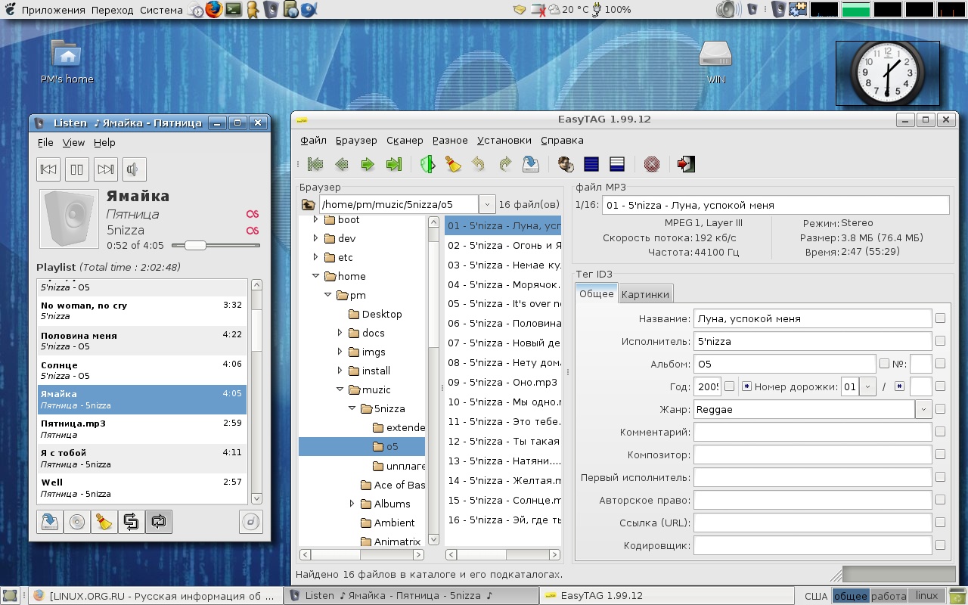The height and width of the screenshot is (605, 968).
Task: Switch to linux workspace in bottom panel
Action: tap(926, 596)
